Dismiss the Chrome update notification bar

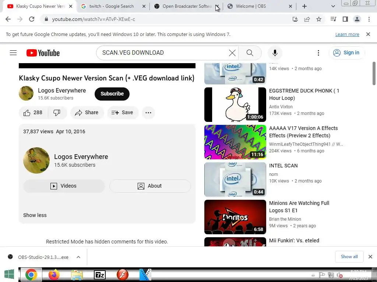[368, 34]
